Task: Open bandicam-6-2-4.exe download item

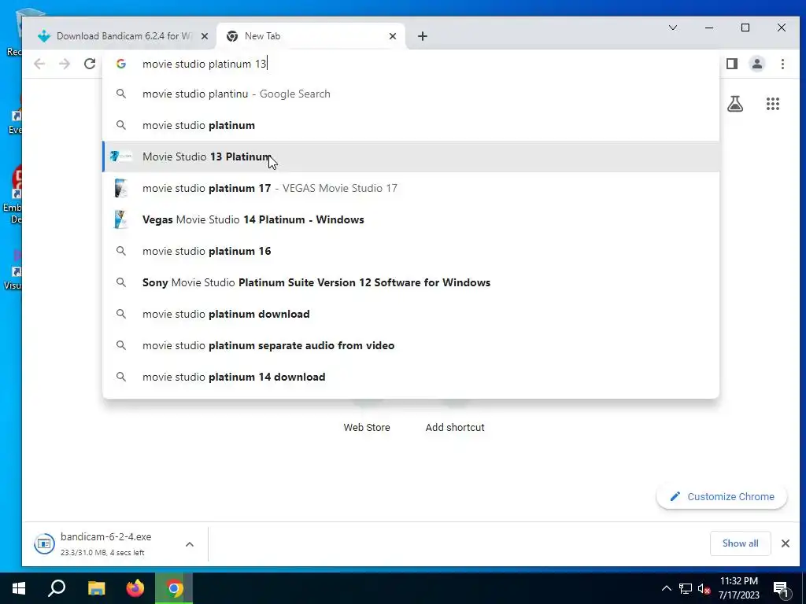Action: point(105,543)
